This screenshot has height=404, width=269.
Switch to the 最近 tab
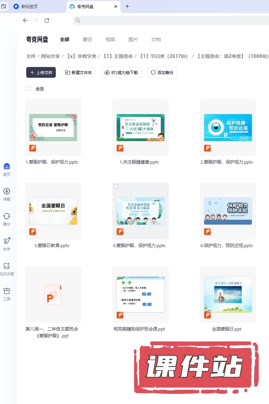[x=87, y=39]
